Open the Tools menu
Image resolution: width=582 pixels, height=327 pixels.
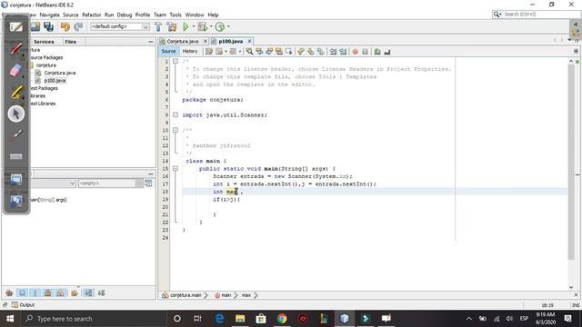coord(176,15)
